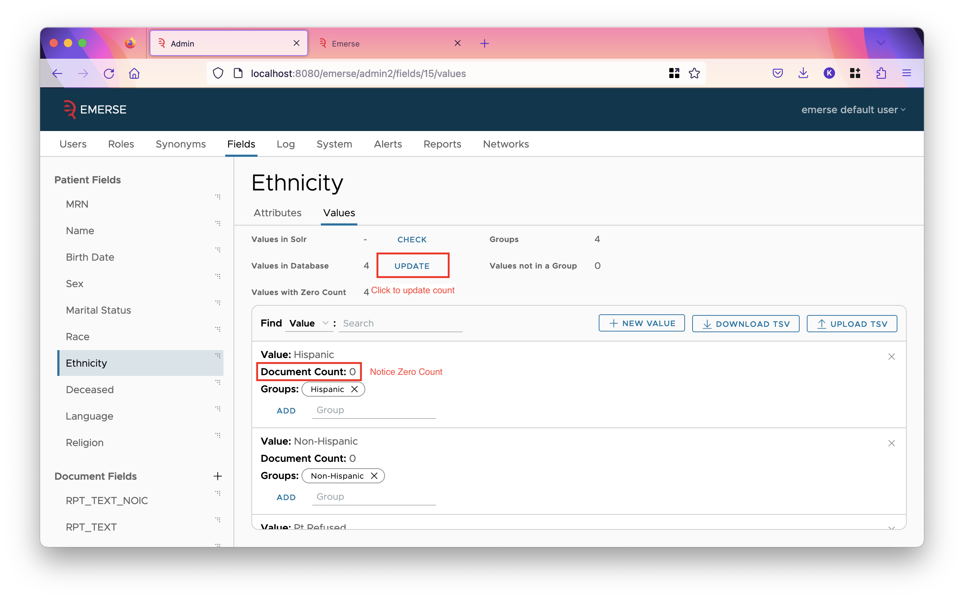Select Birth Date patient field
Image resolution: width=964 pixels, height=600 pixels.
140,257
